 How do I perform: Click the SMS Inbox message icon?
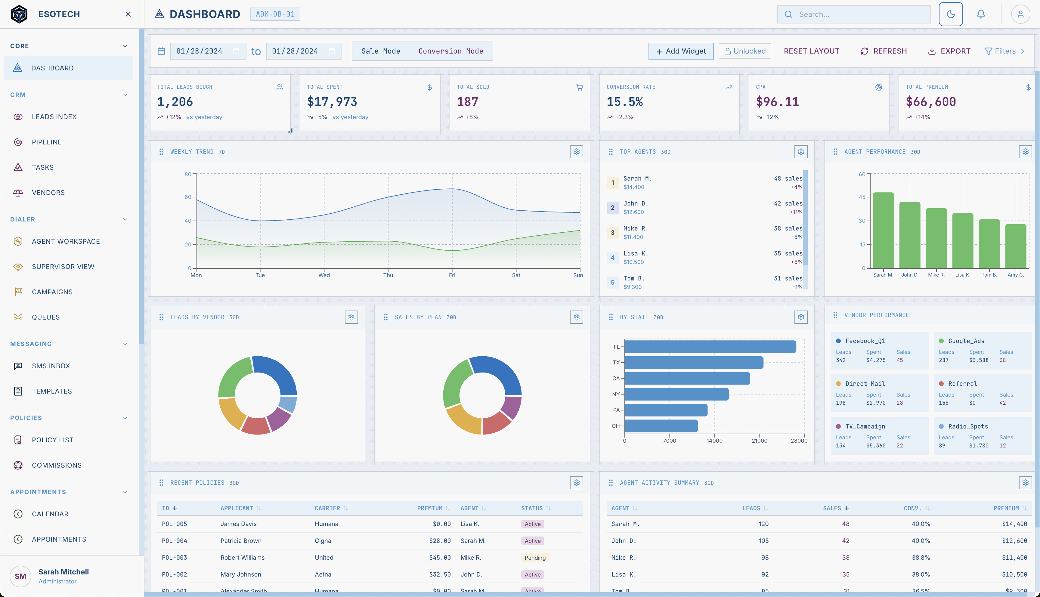click(18, 366)
